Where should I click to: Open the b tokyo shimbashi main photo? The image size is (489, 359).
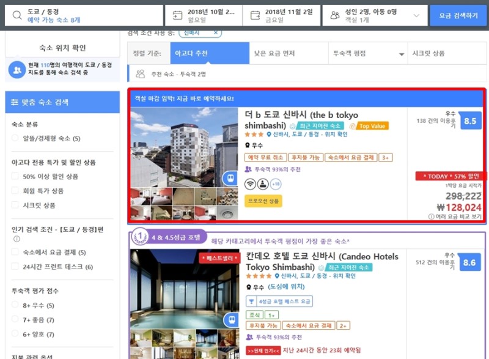click(x=184, y=147)
